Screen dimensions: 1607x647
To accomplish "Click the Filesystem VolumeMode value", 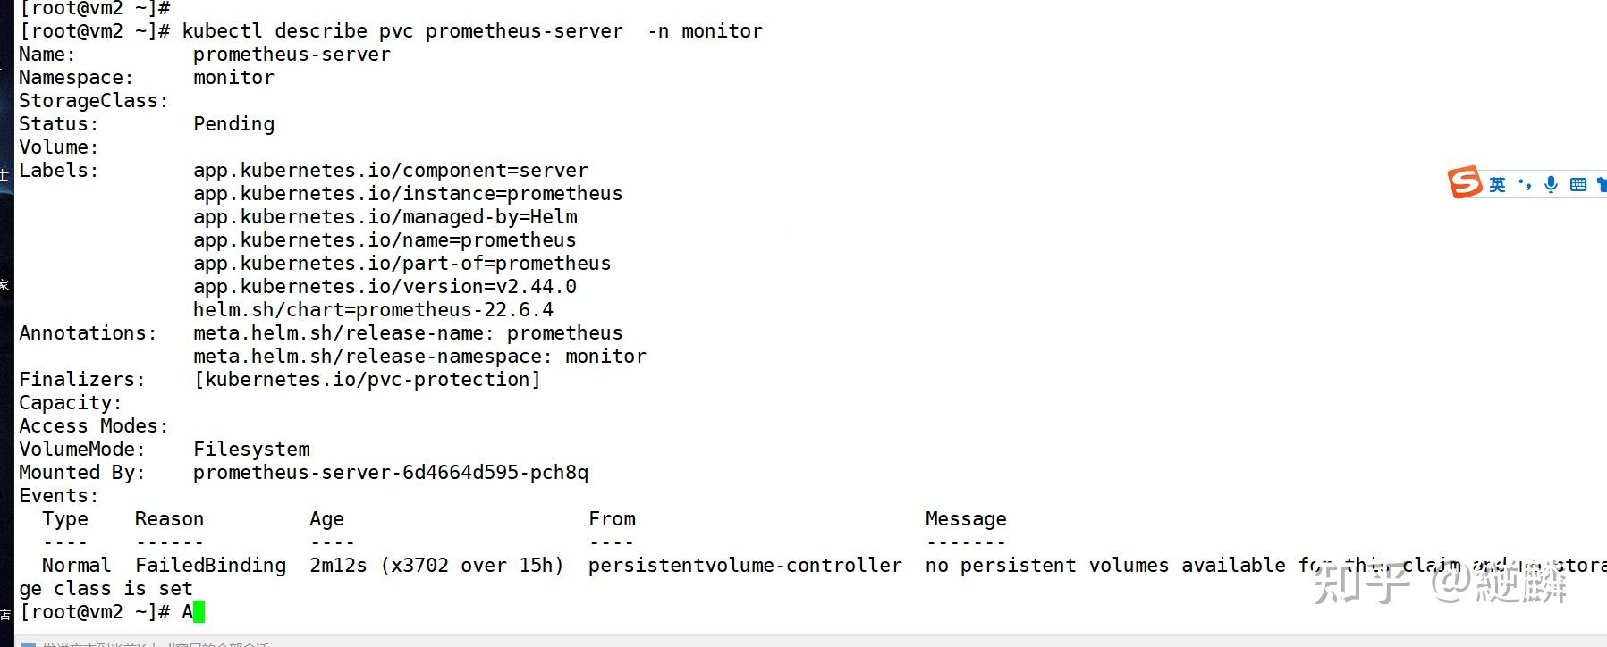I will pyautogui.click(x=251, y=450).
